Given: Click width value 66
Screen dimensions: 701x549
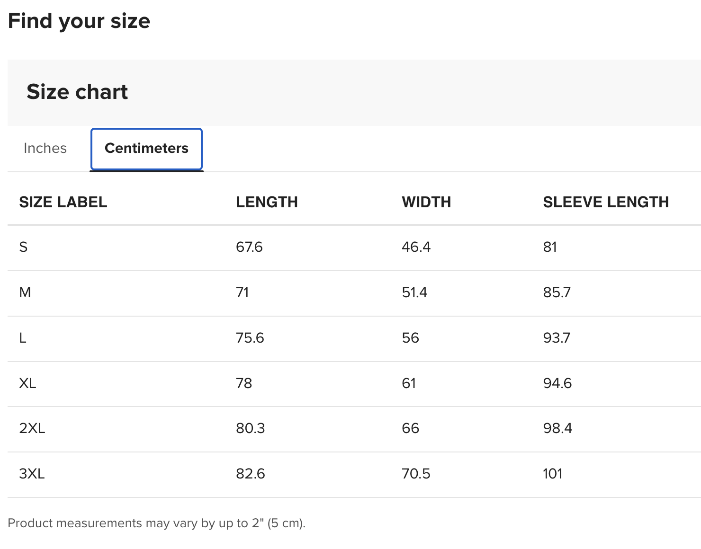Looking at the screenshot, I should point(410,428).
